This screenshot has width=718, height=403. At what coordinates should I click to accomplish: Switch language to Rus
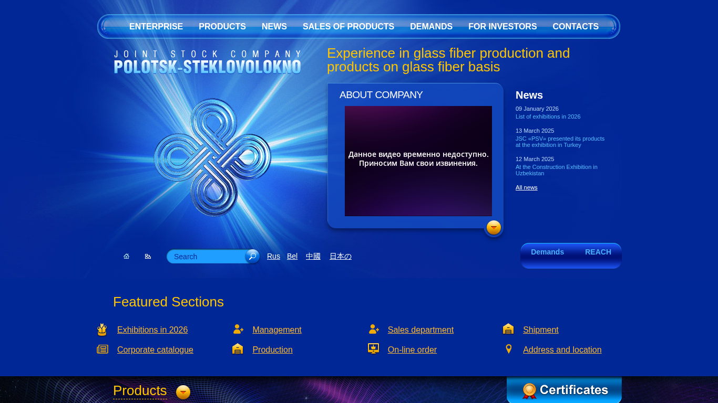[x=273, y=256]
